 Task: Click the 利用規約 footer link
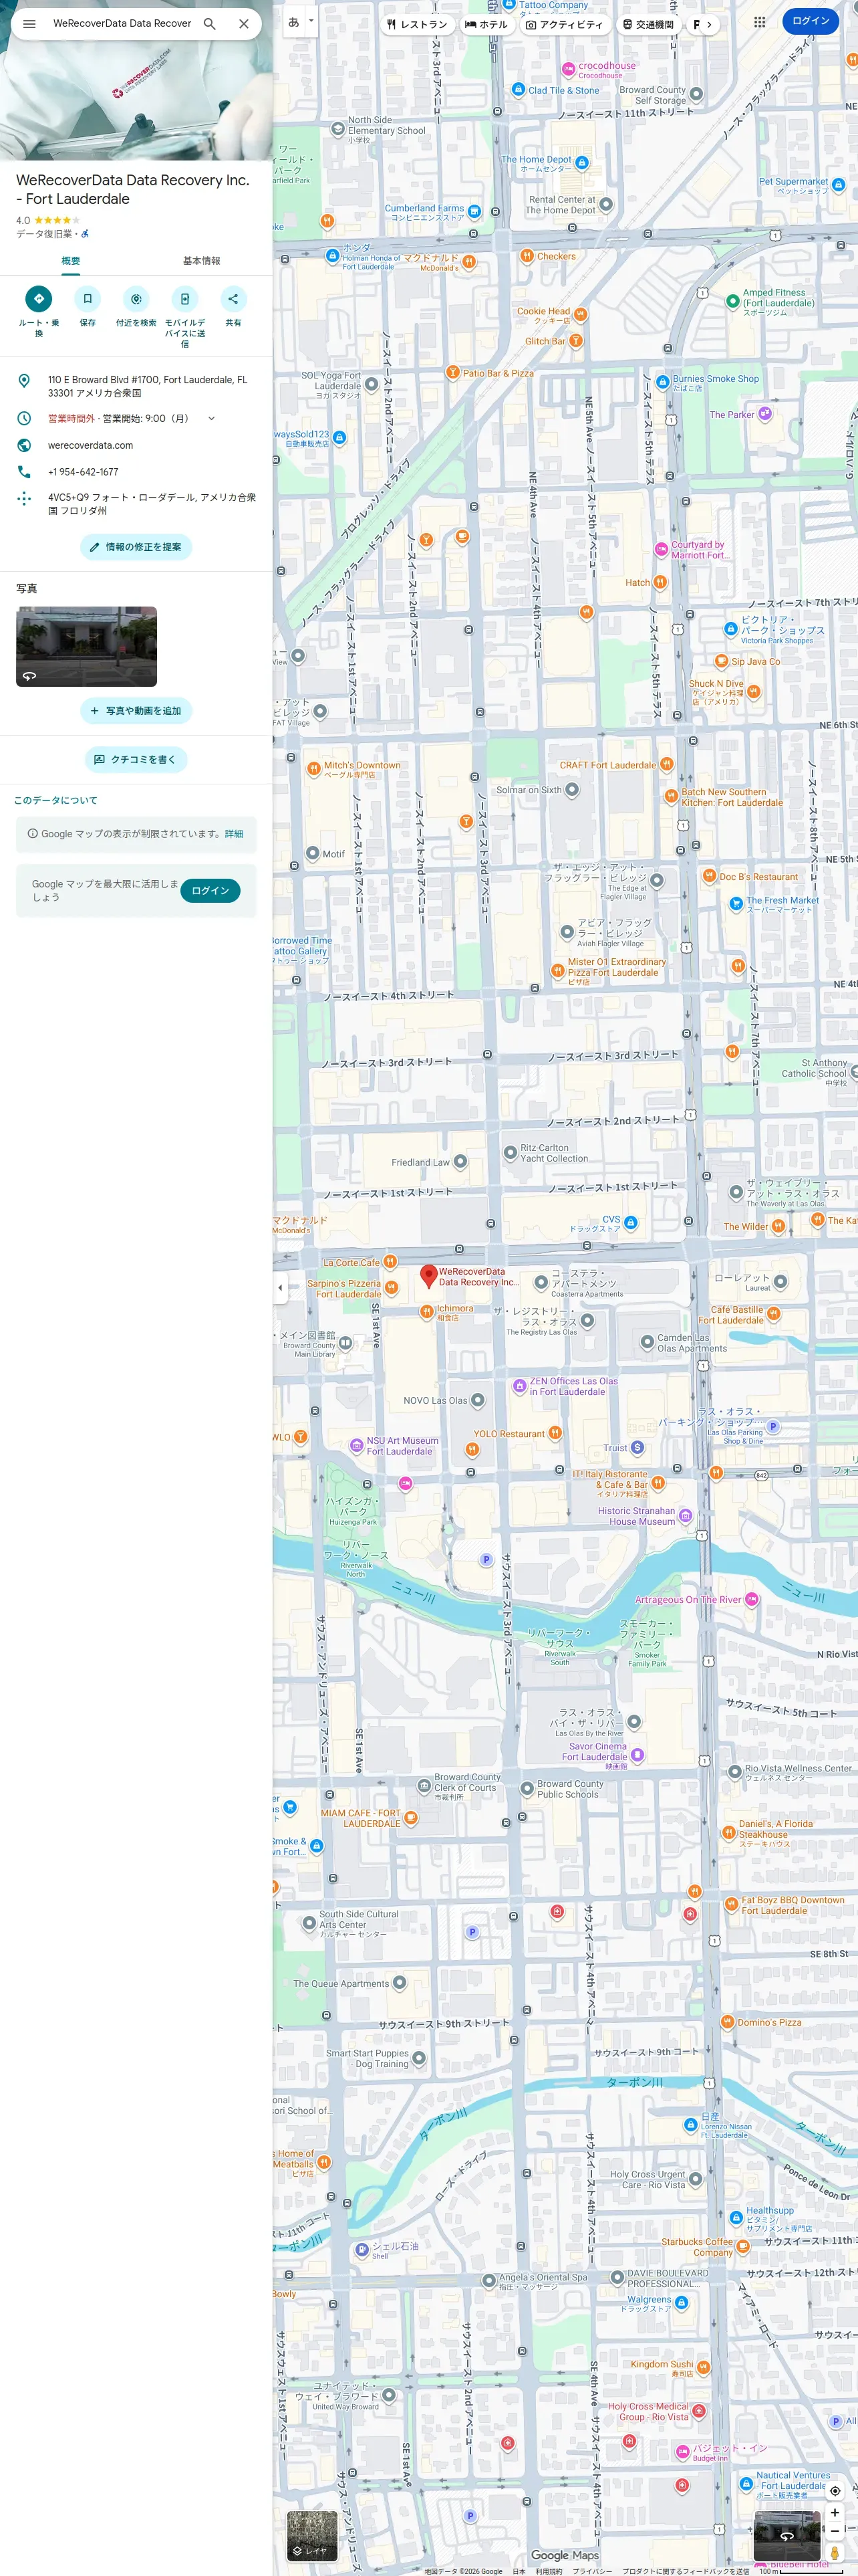tap(549, 2571)
